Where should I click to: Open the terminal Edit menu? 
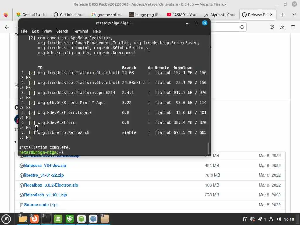(x=35, y=31)
